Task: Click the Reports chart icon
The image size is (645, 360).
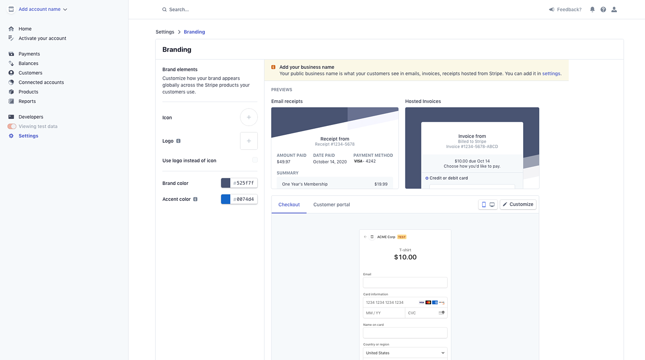Action: click(x=11, y=101)
